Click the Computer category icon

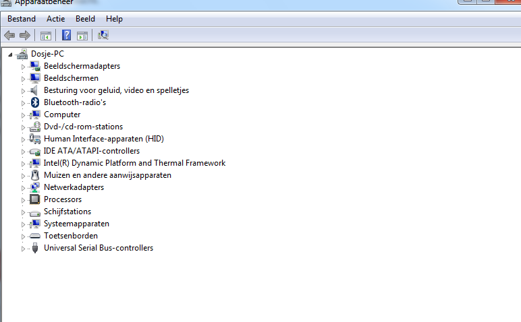(35, 115)
